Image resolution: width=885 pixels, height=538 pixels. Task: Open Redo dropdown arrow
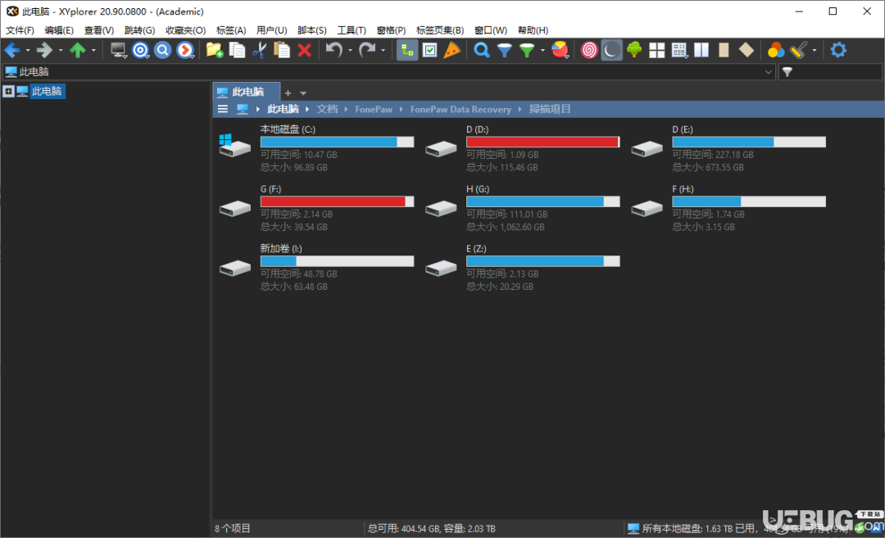pos(383,50)
